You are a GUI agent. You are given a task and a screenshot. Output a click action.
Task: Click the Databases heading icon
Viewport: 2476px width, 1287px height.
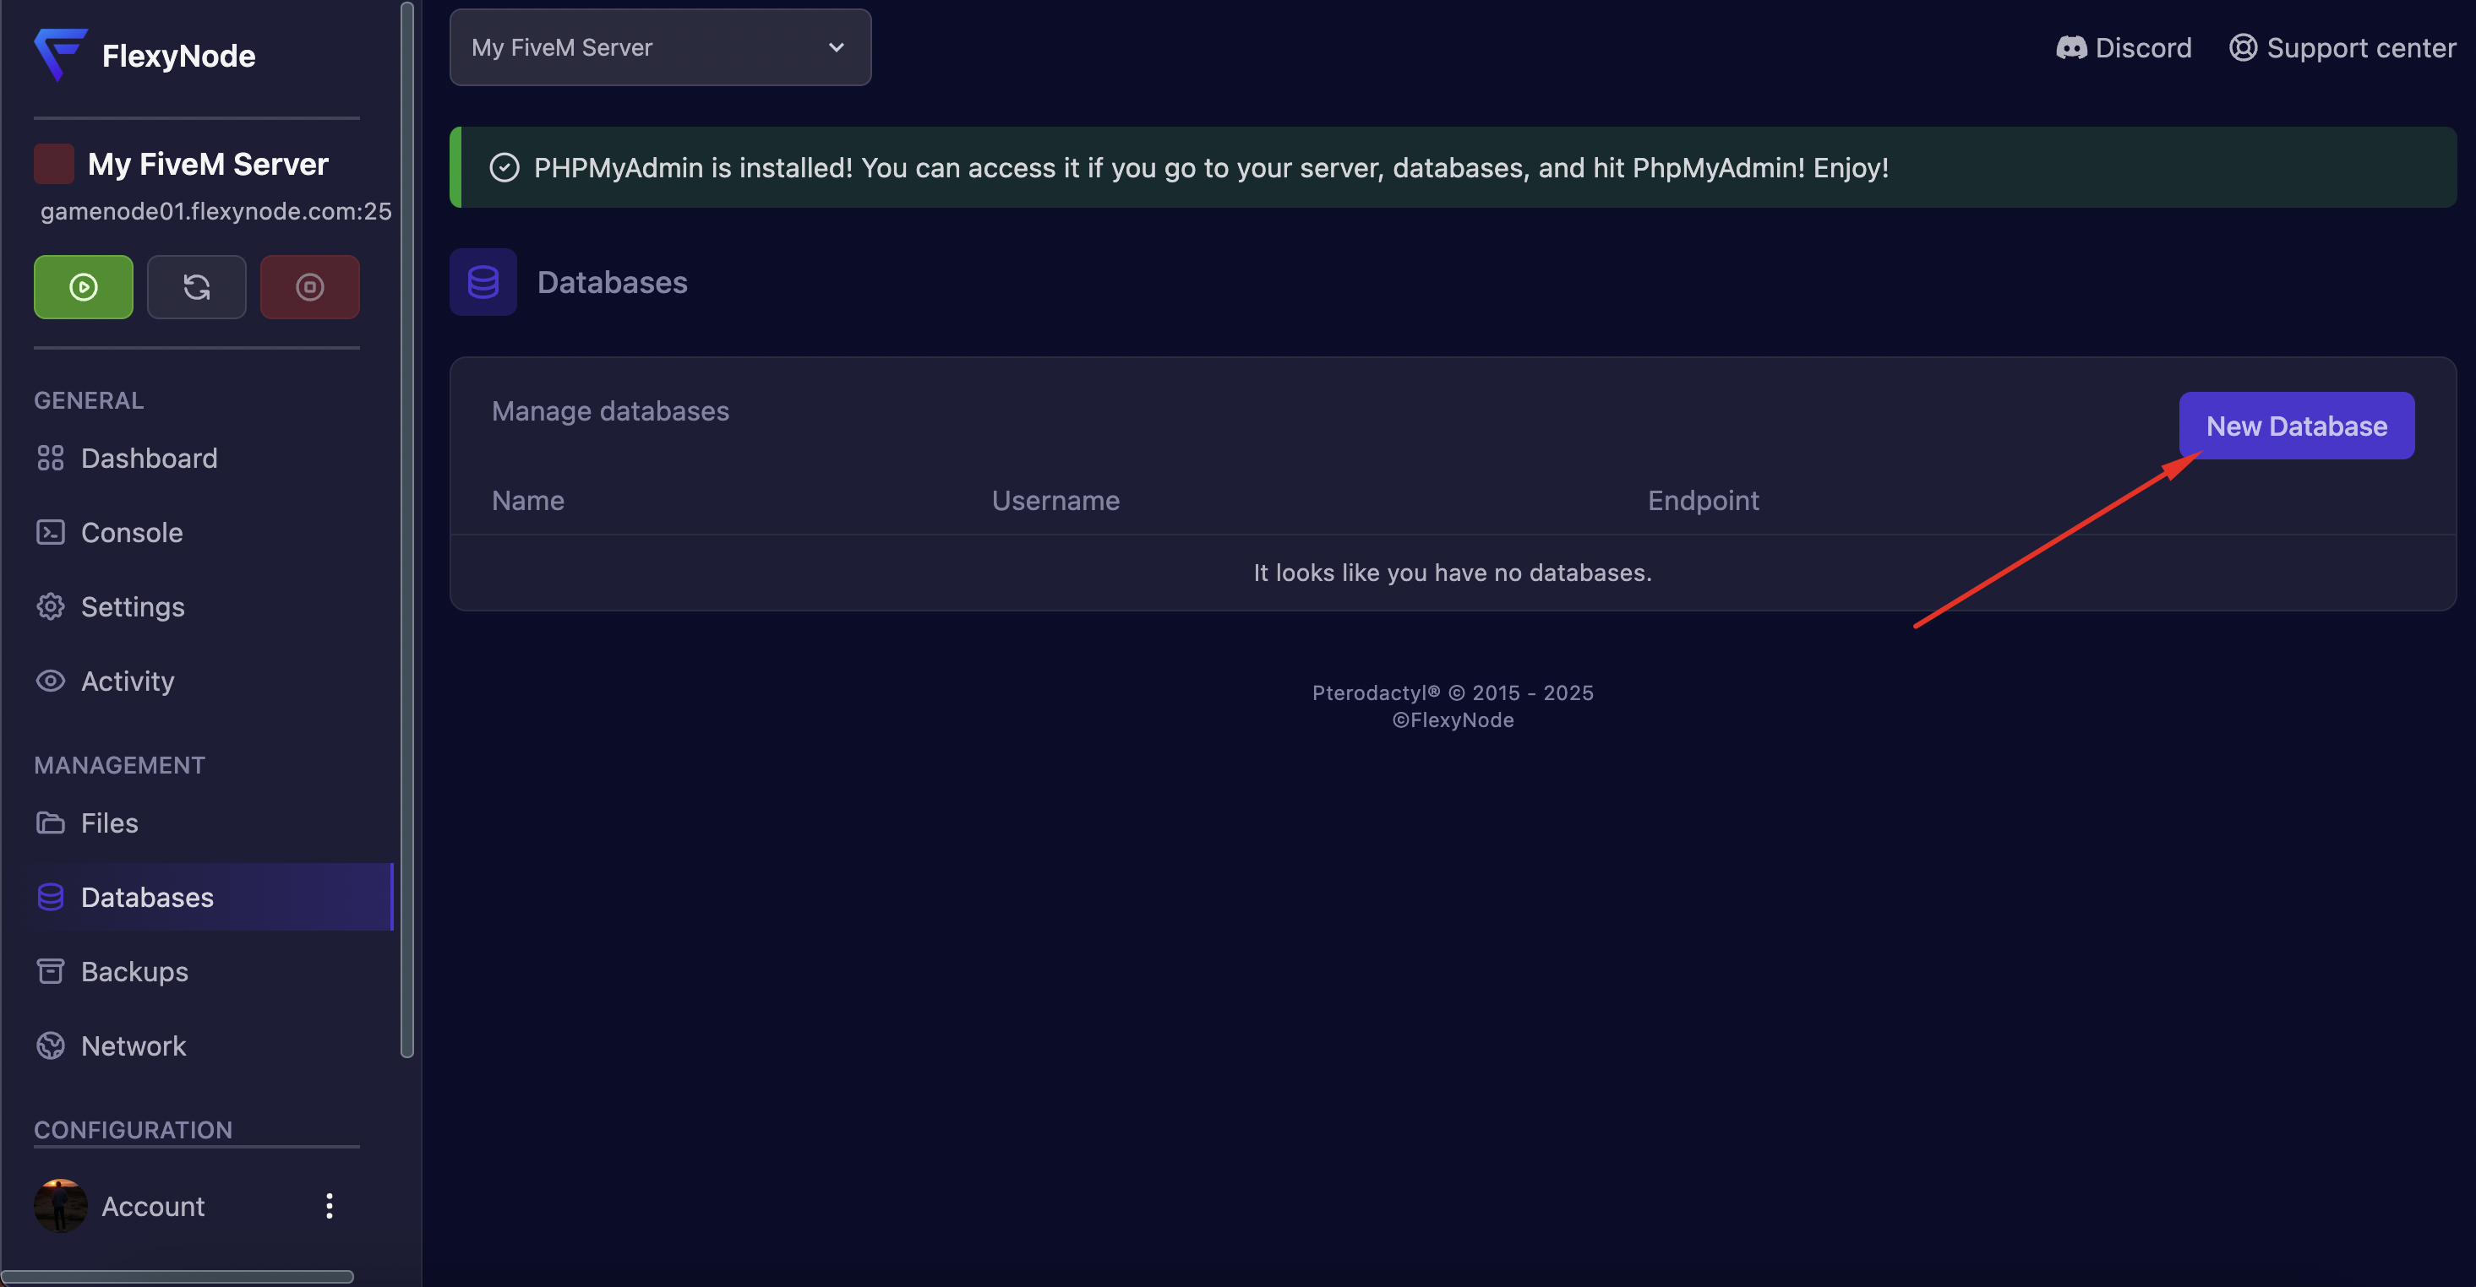pos(483,282)
